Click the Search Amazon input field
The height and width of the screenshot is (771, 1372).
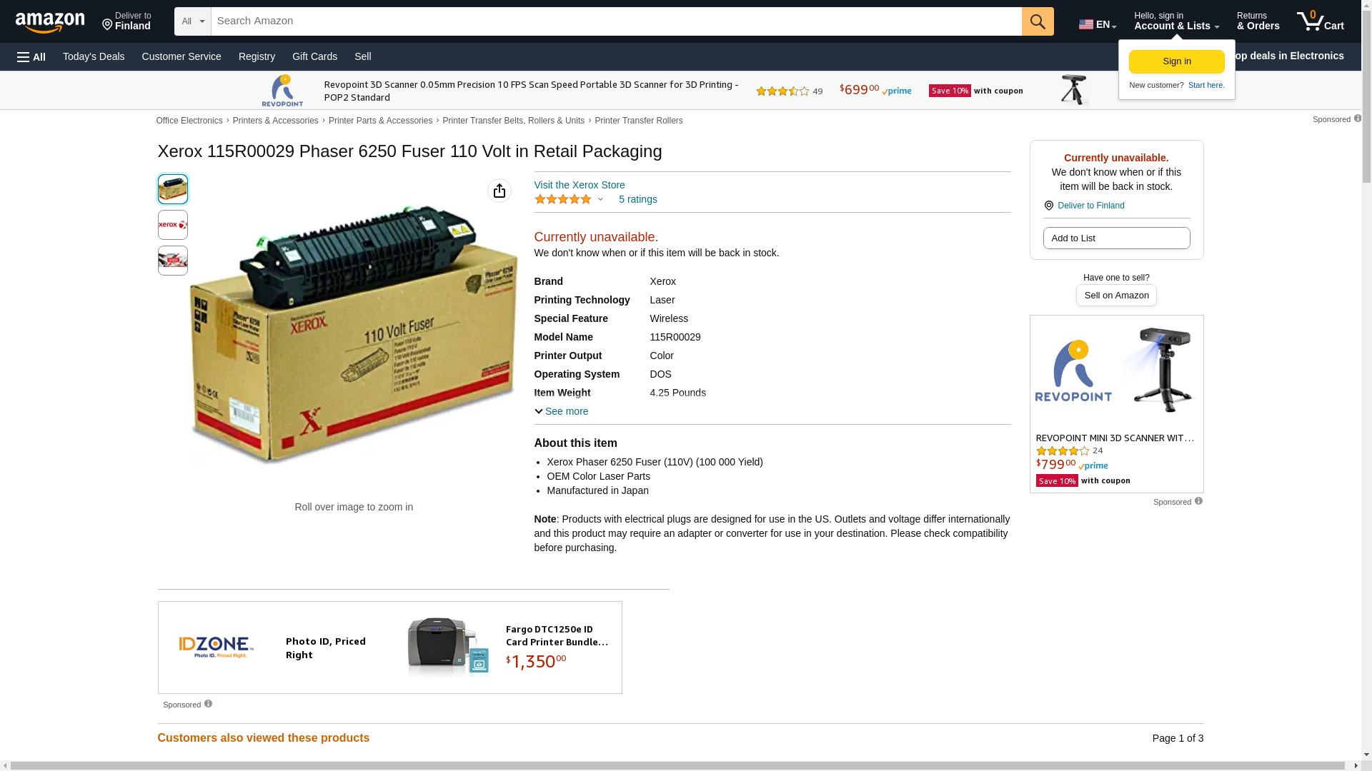617,21
